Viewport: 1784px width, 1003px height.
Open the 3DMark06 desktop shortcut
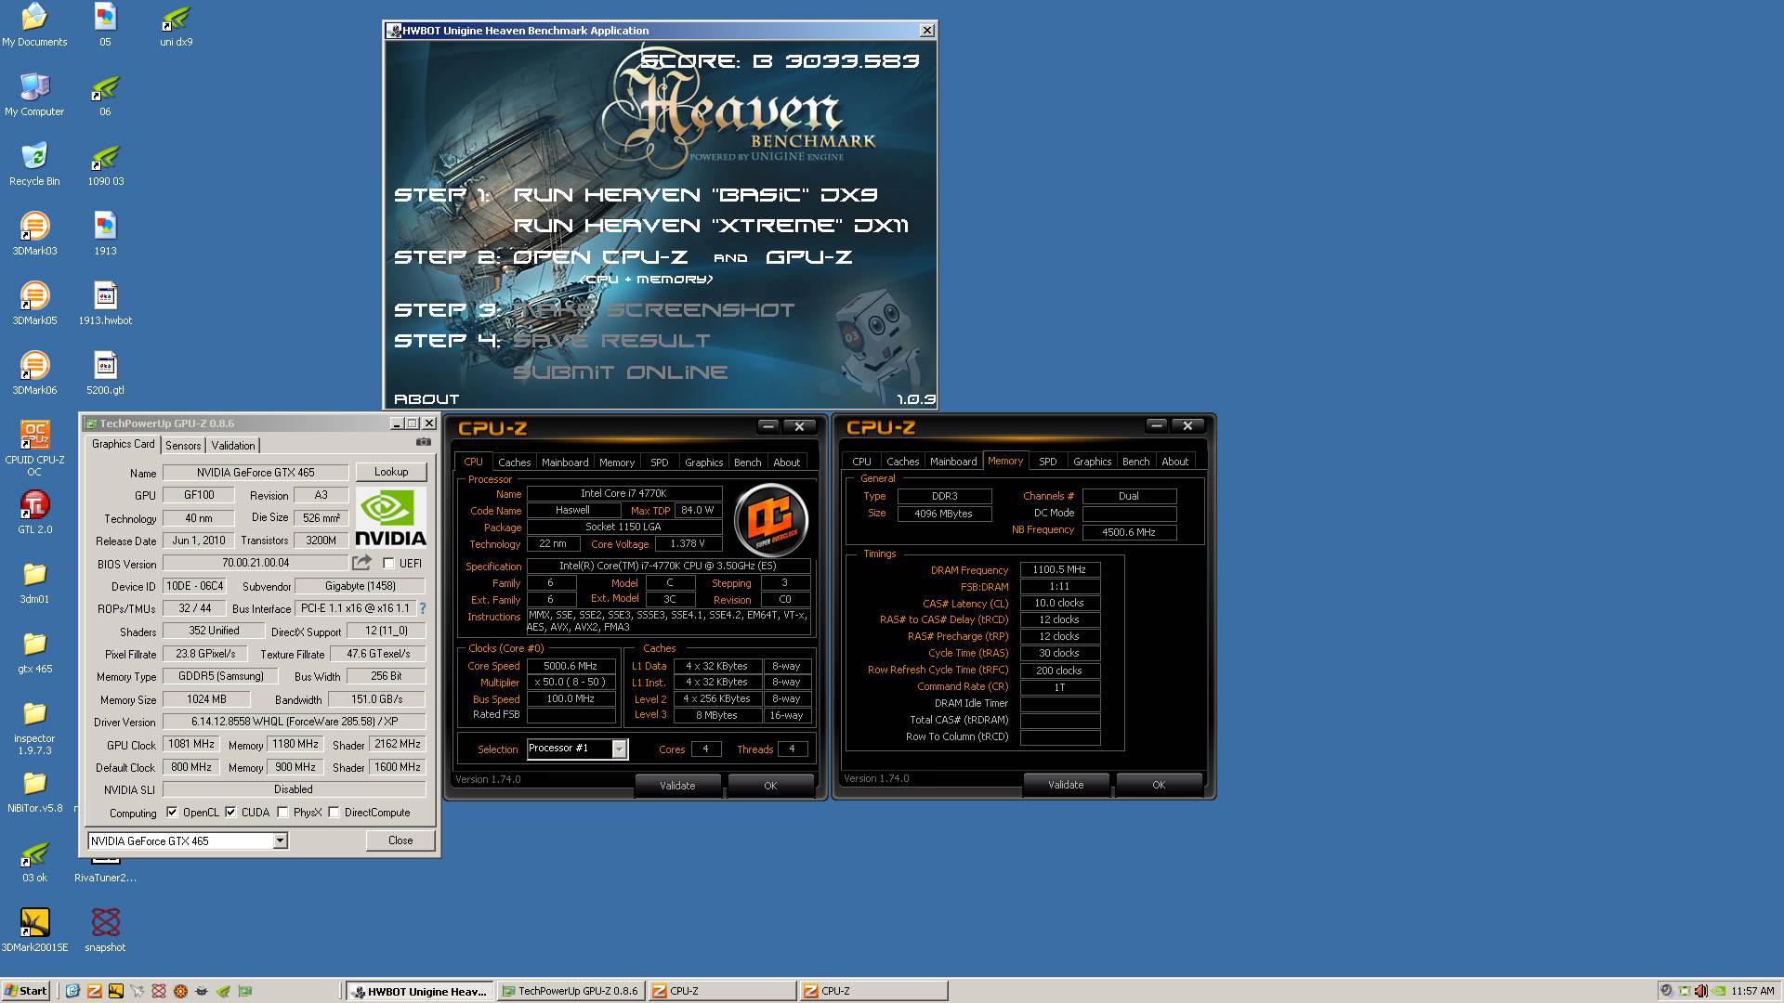34,373
